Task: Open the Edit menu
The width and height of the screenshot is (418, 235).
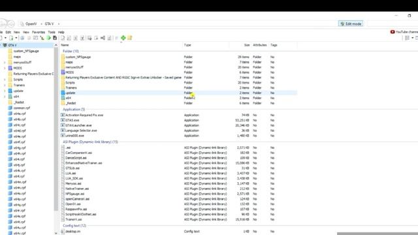Action: coord(8,32)
